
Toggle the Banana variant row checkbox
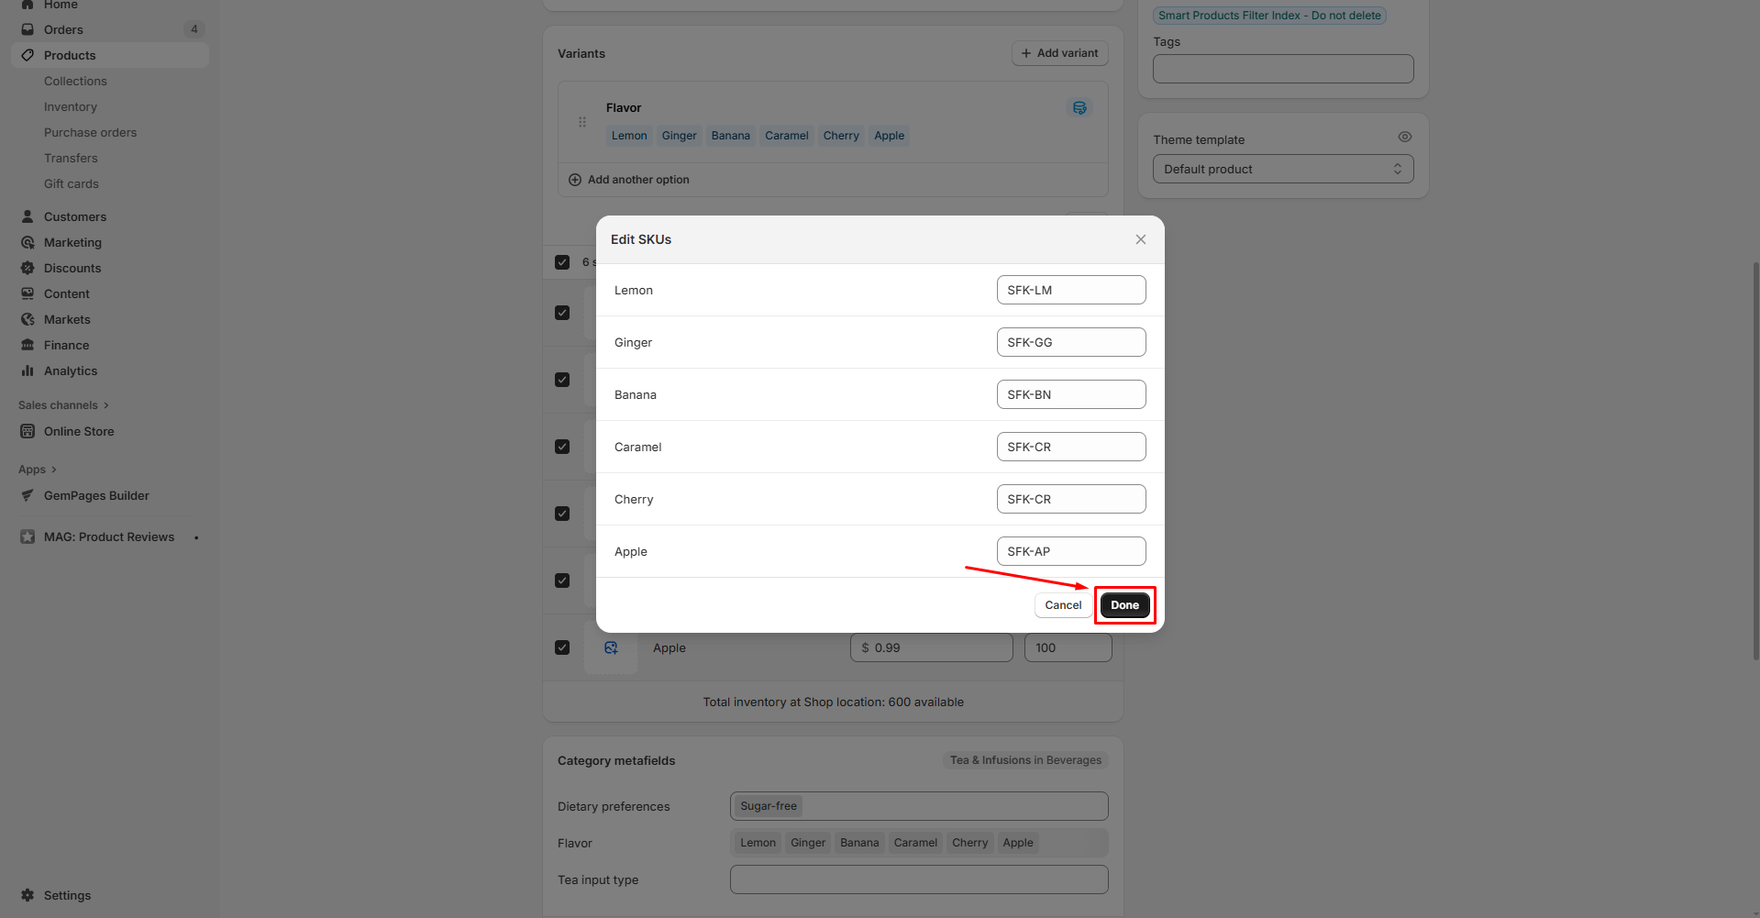tap(562, 447)
